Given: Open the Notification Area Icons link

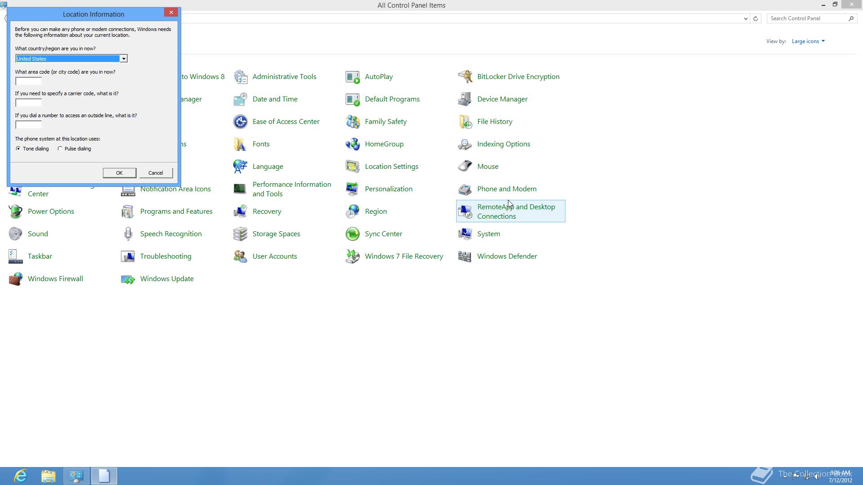Looking at the screenshot, I should pyautogui.click(x=175, y=189).
